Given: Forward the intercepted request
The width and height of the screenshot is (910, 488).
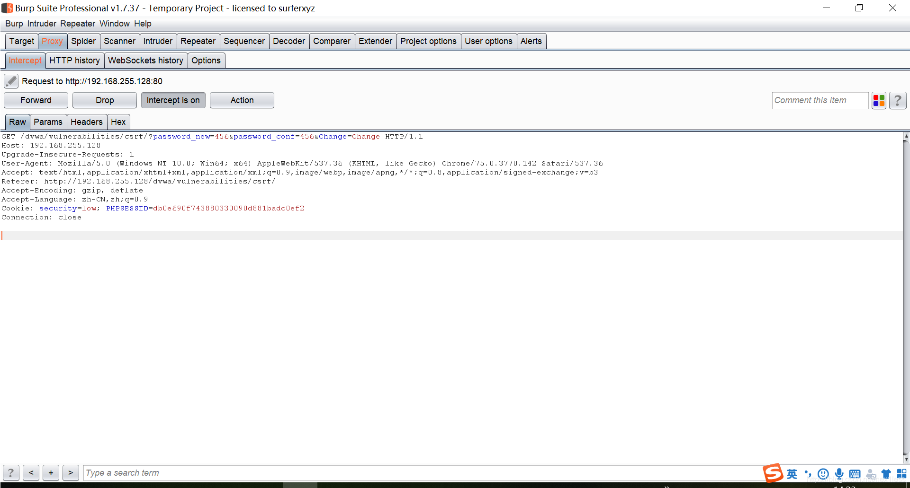Looking at the screenshot, I should click(36, 100).
